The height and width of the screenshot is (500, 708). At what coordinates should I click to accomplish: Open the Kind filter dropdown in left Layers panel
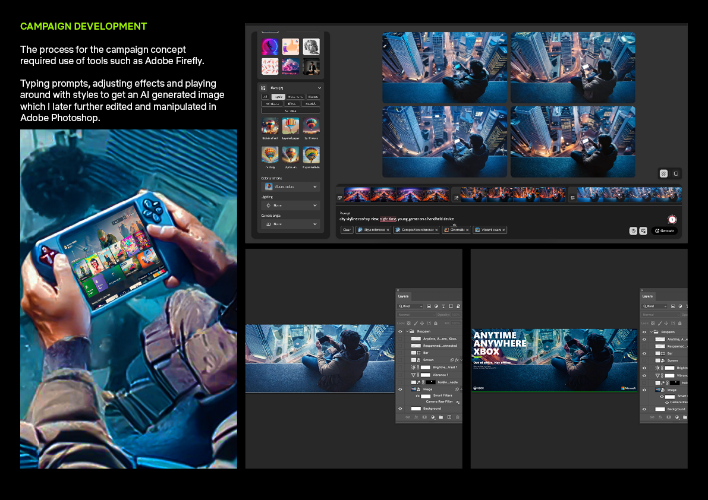(x=411, y=306)
